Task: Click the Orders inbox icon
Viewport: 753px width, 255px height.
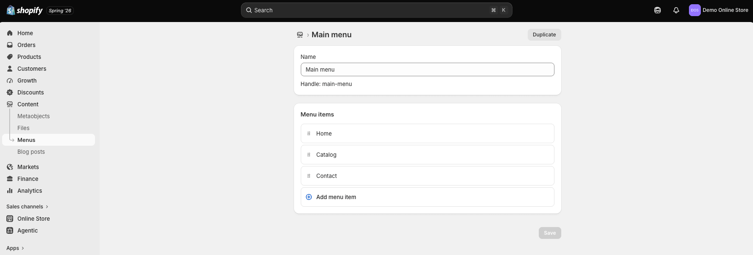Action: [10, 45]
